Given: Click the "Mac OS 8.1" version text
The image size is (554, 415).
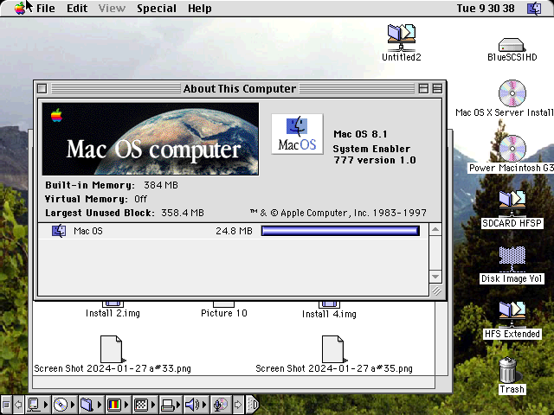Looking at the screenshot, I should click(x=360, y=134).
